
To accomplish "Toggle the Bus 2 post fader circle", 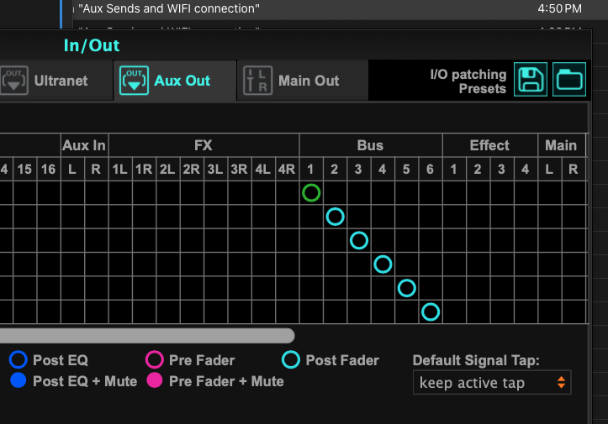I will click(x=335, y=217).
